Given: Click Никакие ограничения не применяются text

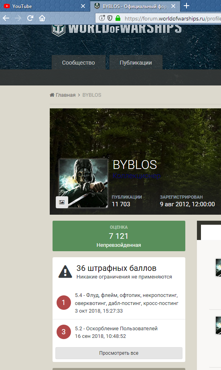Looking at the screenshot, I should [124, 277].
